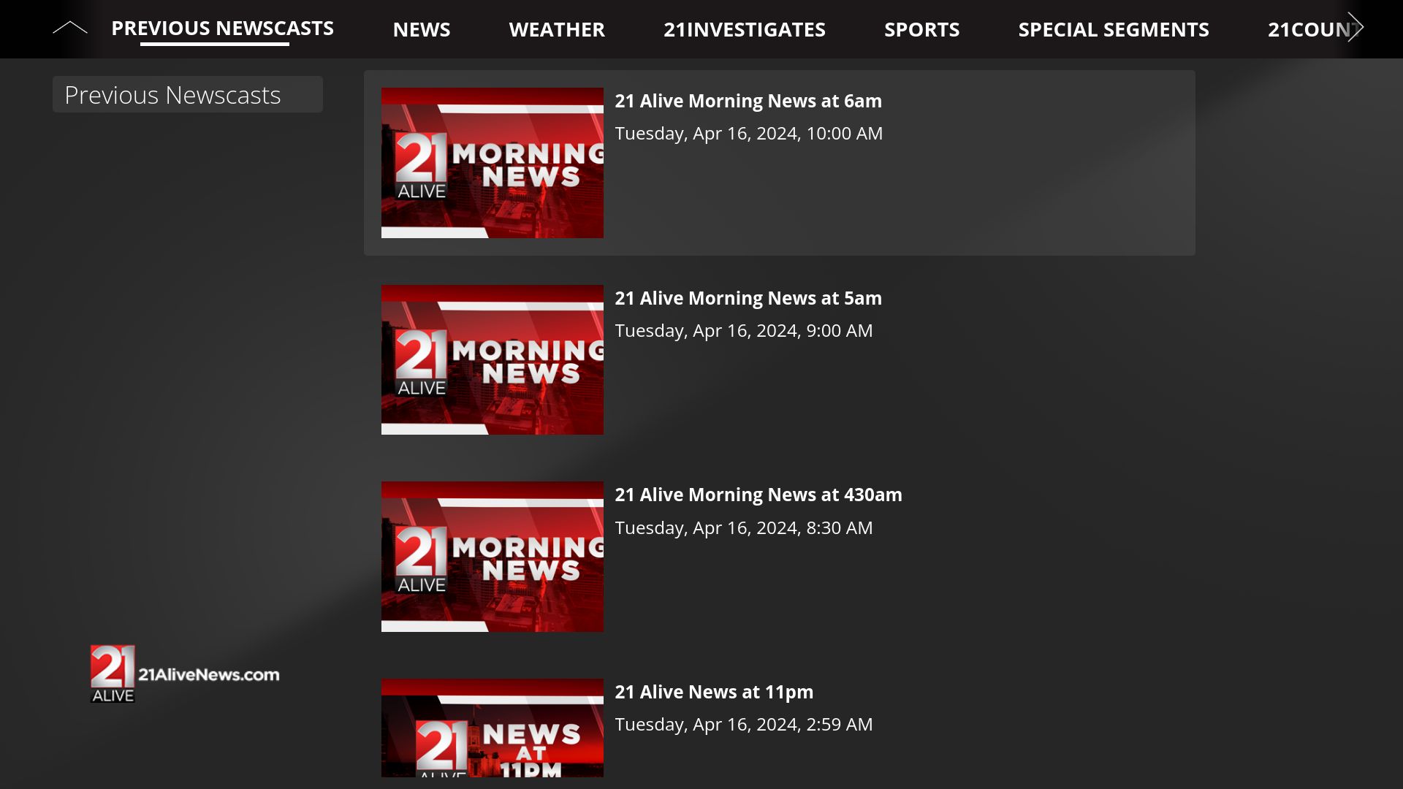Switch to the NEWS tab
The height and width of the screenshot is (789, 1403).
coord(422,30)
